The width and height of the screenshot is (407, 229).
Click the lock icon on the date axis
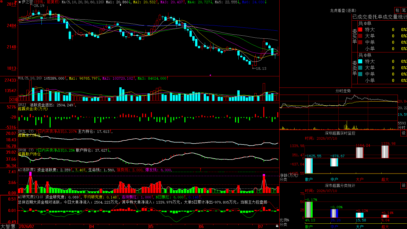click(x=277, y=226)
